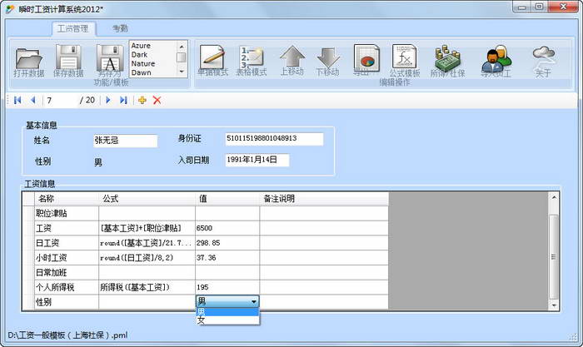Screen dimensions: 583x347
Task: Open 所得/社保 tax and social security settings
Action: (448, 61)
